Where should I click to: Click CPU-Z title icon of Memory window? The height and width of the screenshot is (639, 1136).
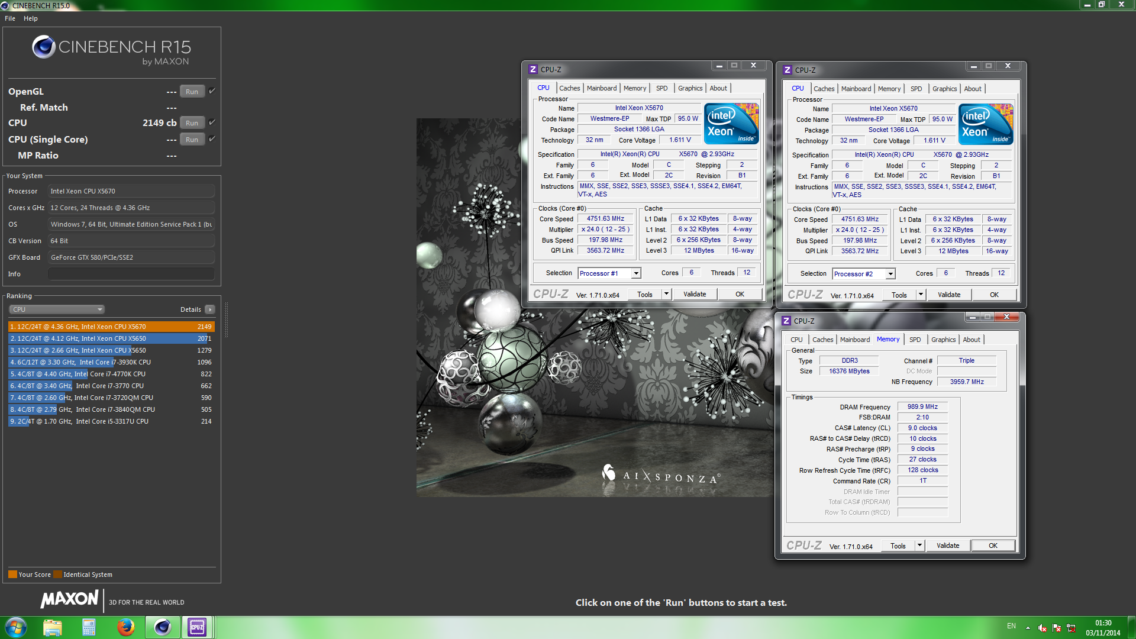[786, 321]
